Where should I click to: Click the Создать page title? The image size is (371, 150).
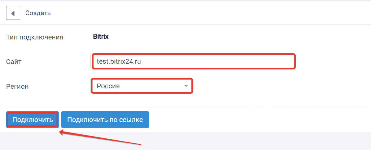[38, 13]
